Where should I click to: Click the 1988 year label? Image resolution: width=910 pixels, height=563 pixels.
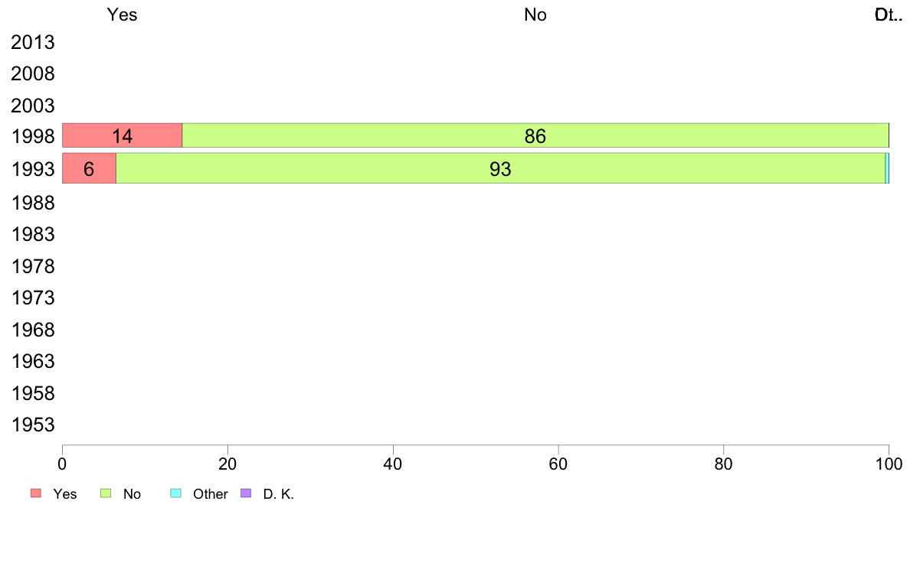[x=33, y=203]
